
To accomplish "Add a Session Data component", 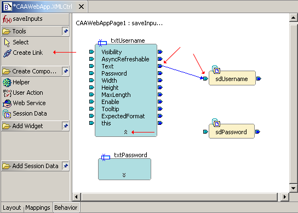I will 25,114.
